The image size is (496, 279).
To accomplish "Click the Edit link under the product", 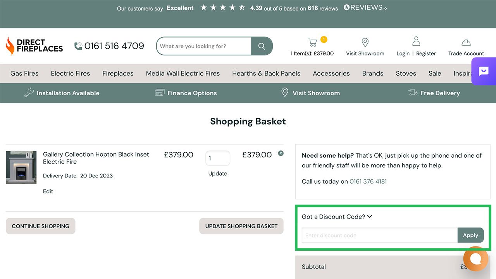I will tap(48, 191).
